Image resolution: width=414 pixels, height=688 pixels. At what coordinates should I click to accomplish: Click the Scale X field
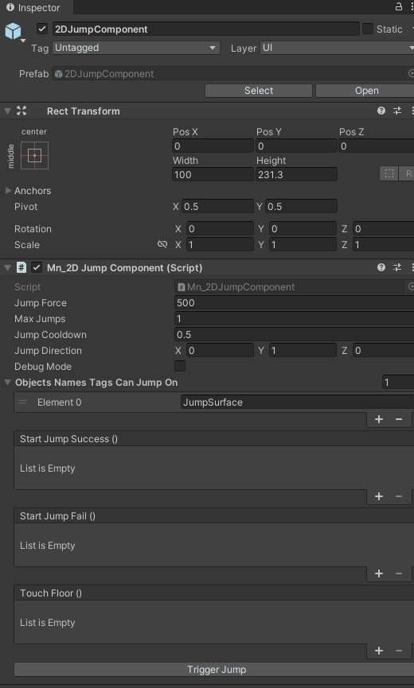pyautogui.click(x=220, y=244)
